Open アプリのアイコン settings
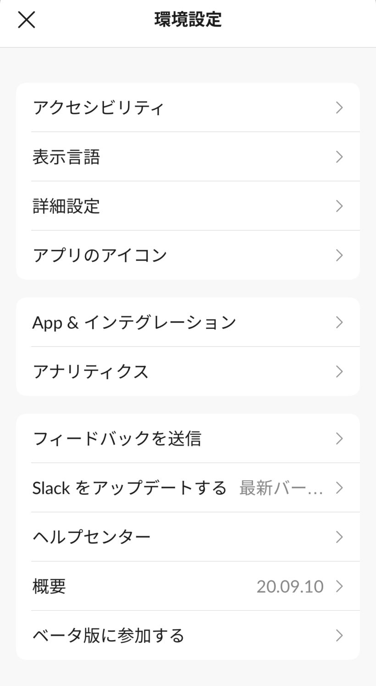The height and width of the screenshot is (686, 376). point(100,255)
